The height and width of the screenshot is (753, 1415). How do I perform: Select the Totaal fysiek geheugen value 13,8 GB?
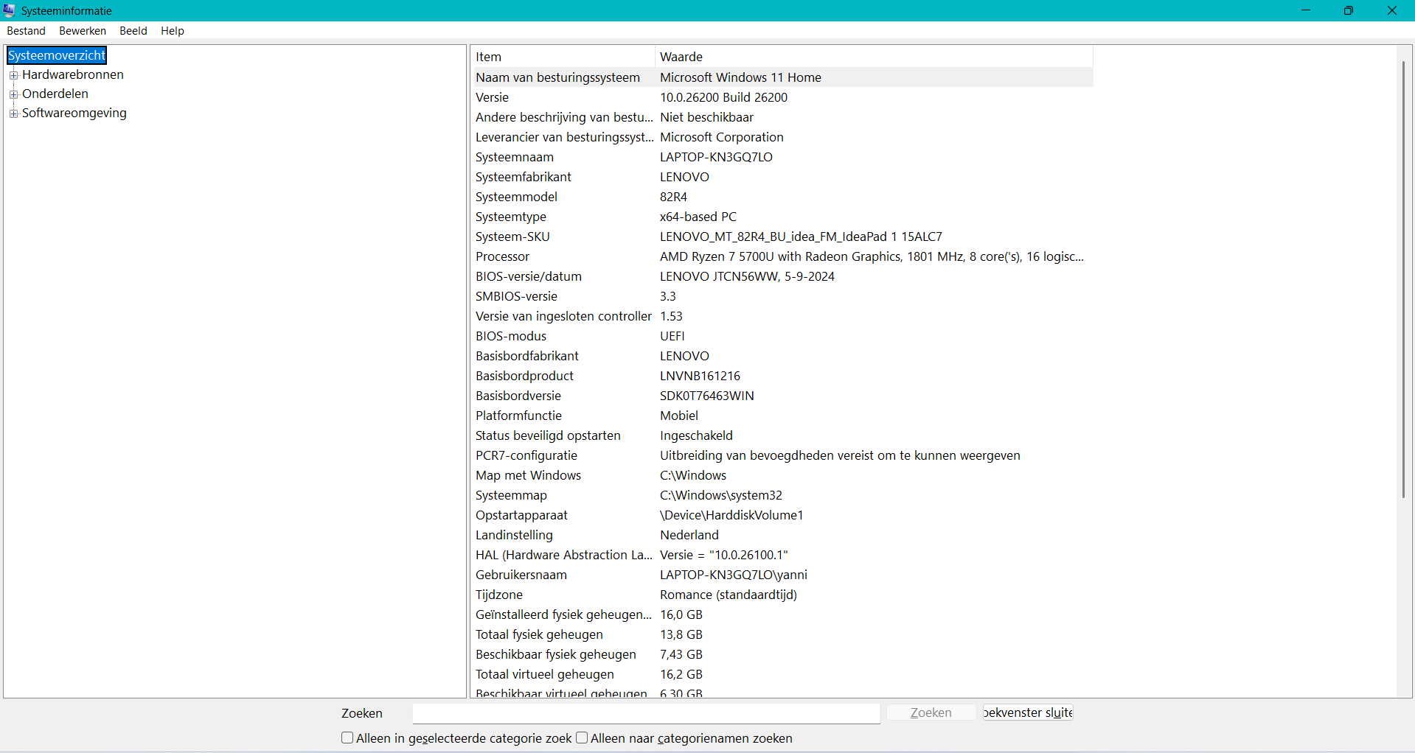tap(681, 634)
